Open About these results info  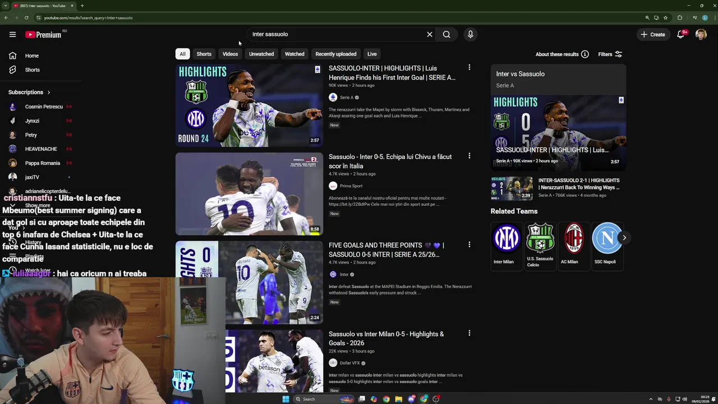(562, 54)
